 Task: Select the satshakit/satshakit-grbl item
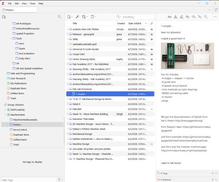[110, 44]
